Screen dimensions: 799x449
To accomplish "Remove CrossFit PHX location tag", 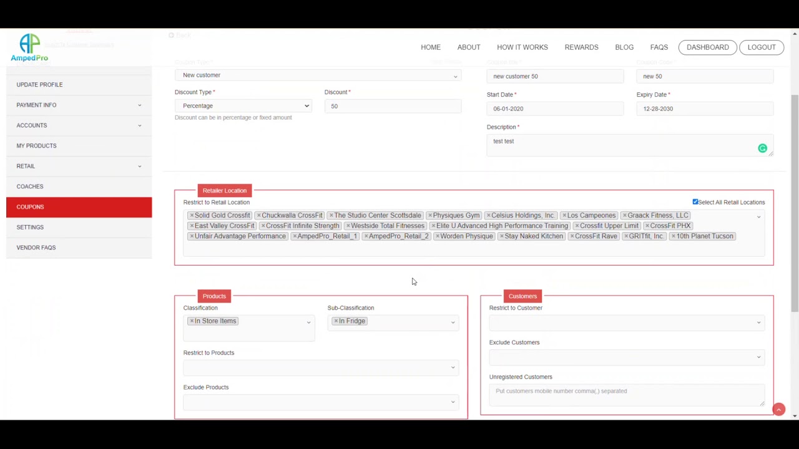I will pyautogui.click(x=647, y=226).
